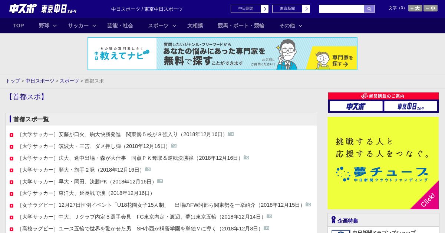Open 競馬・ボート・競輪 menu item
The width and height of the screenshot is (445, 233).
click(241, 26)
